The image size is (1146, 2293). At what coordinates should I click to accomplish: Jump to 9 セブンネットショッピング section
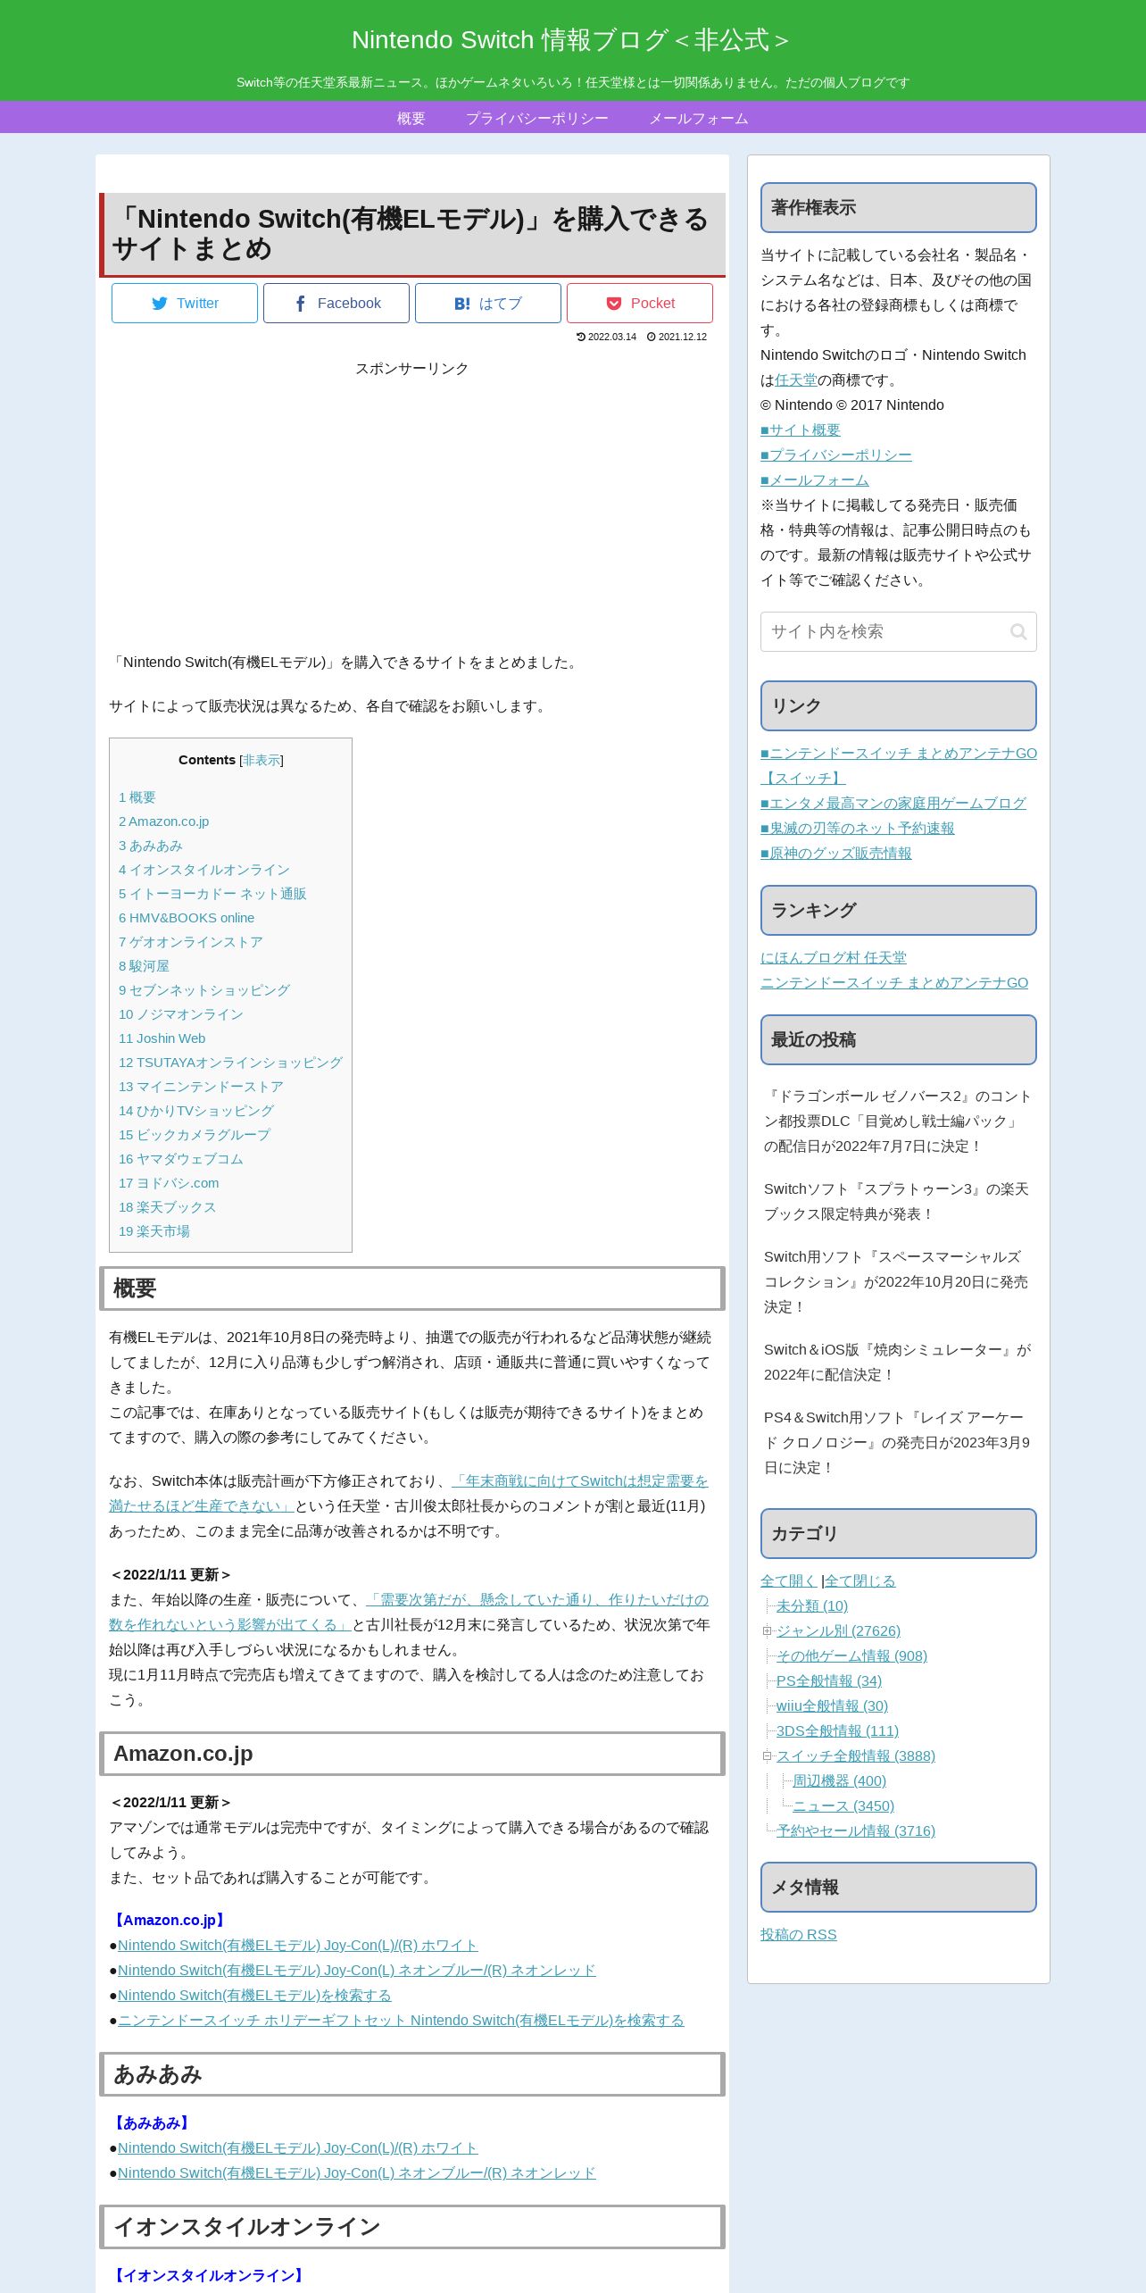coord(204,990)
